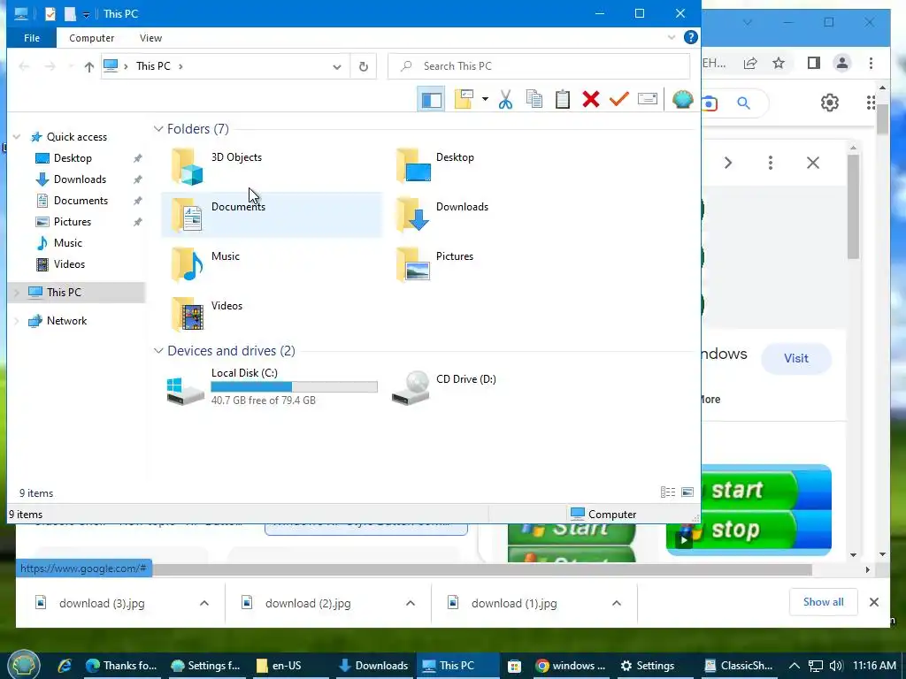The height and width of the screenshot is (679, 906).
Task: Open Folder Options from the Classic toolbar
Action: pyautogui.click(x=464, y=99)
